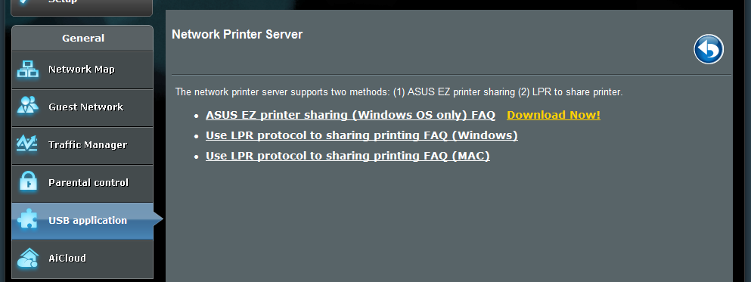This screenshot has width=751, height=282.
Task: Select the Traffic Manager menu label
Action: [88, 144]
